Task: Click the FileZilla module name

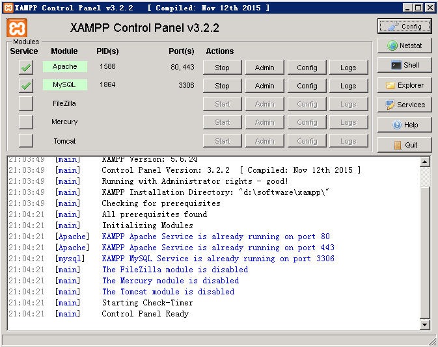Action: (64, 103)
